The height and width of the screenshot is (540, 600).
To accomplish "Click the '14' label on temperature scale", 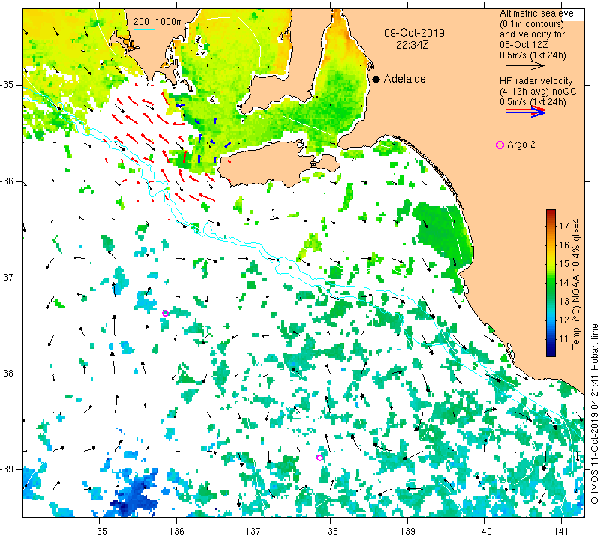I will [564, 283].
